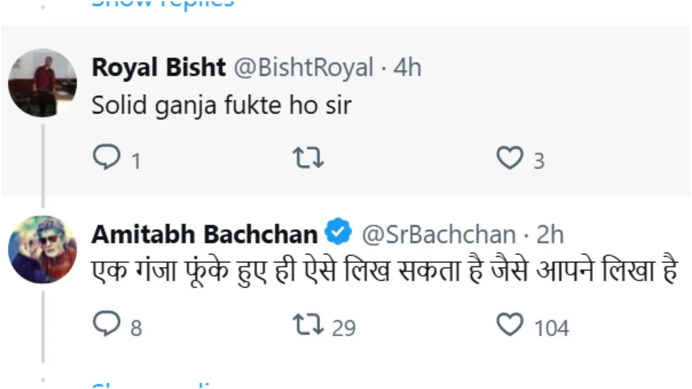Visit the @BishtRoyal handle link
Viewport: 692px width, 389px height.
point(303,68)
